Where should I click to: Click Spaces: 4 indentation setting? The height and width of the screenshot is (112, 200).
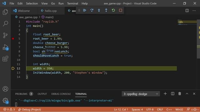(137, 109)
